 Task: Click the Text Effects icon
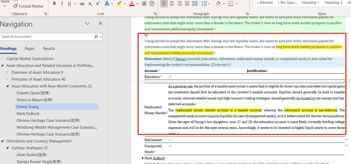[107, 4]
